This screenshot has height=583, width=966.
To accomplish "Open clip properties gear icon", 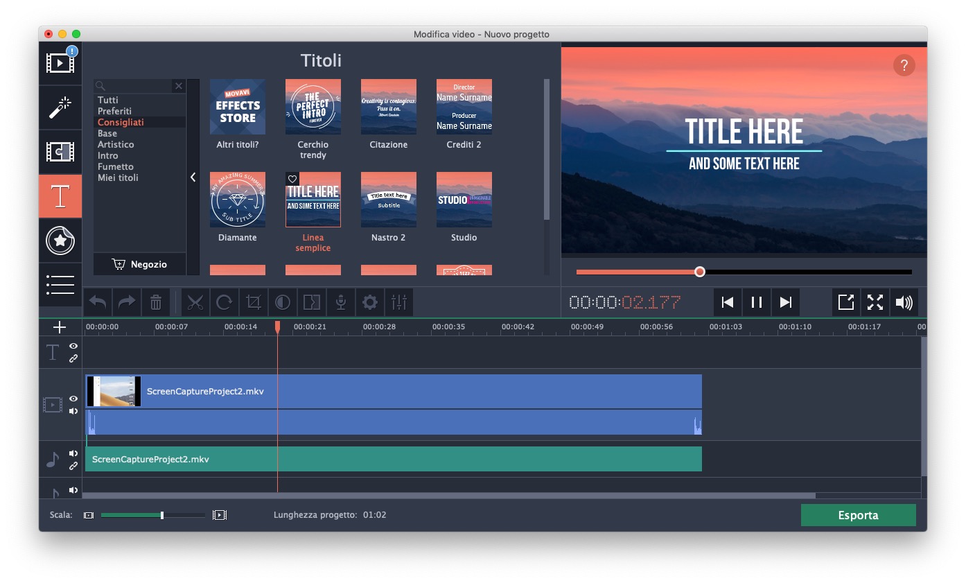I will click(x=370, y=302).
